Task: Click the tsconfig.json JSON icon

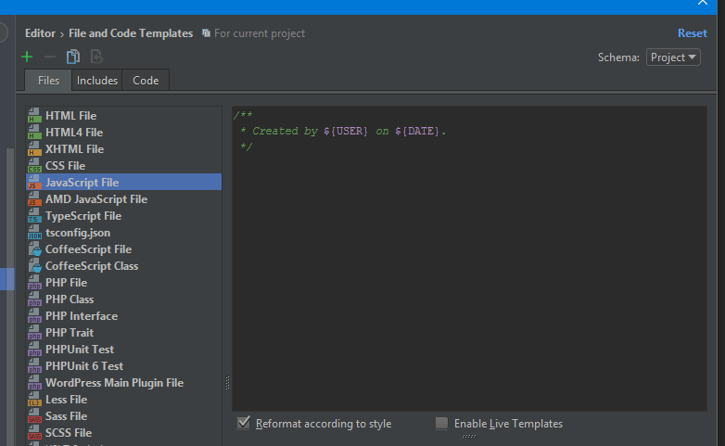Action: 34,232
